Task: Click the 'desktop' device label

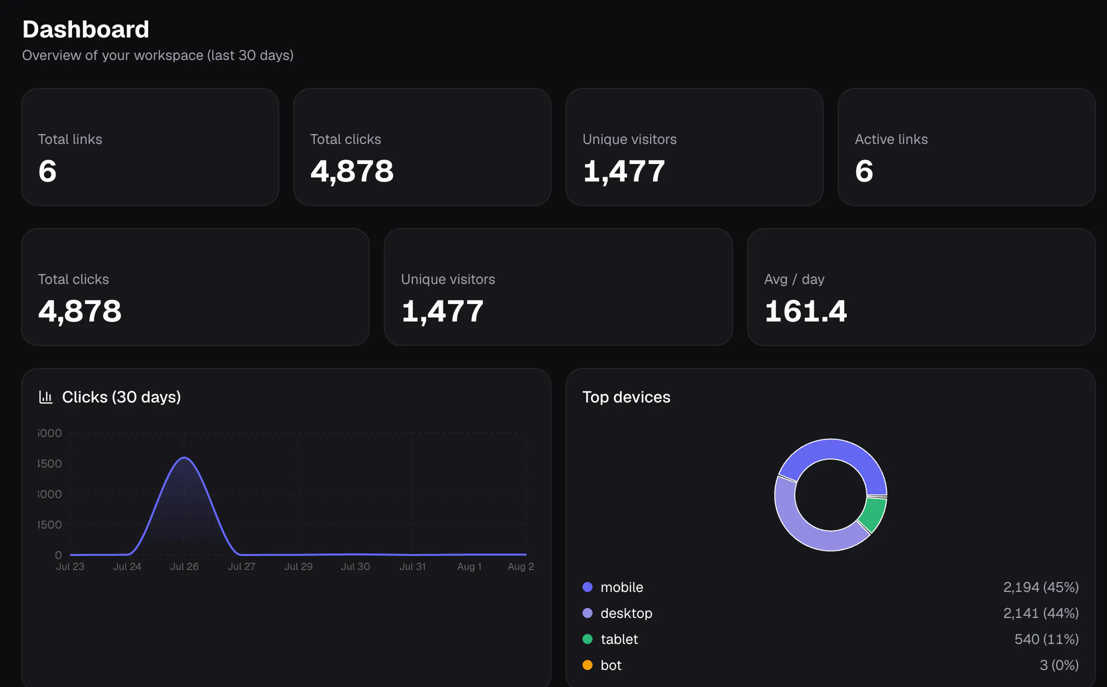Action: [x=626, y=613]
